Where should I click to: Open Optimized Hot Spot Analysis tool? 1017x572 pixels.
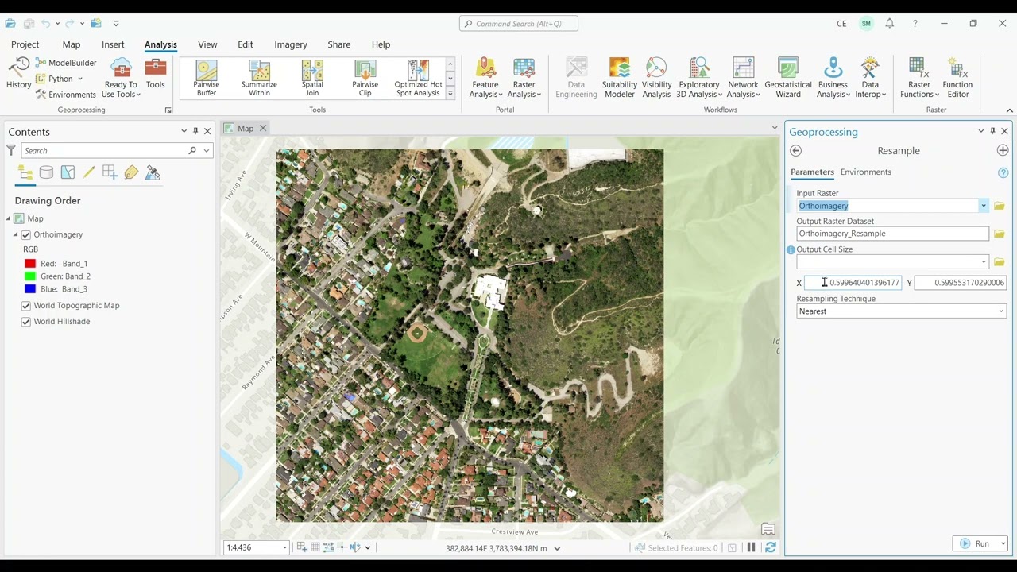tap(418, 79)
